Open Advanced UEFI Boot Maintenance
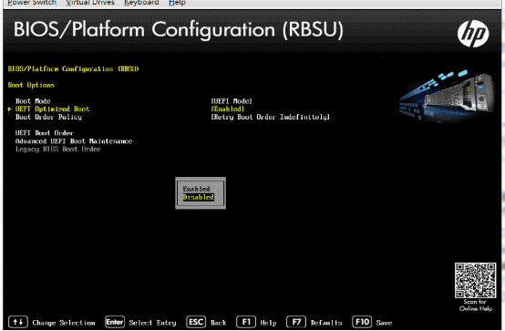 [74, 141]
